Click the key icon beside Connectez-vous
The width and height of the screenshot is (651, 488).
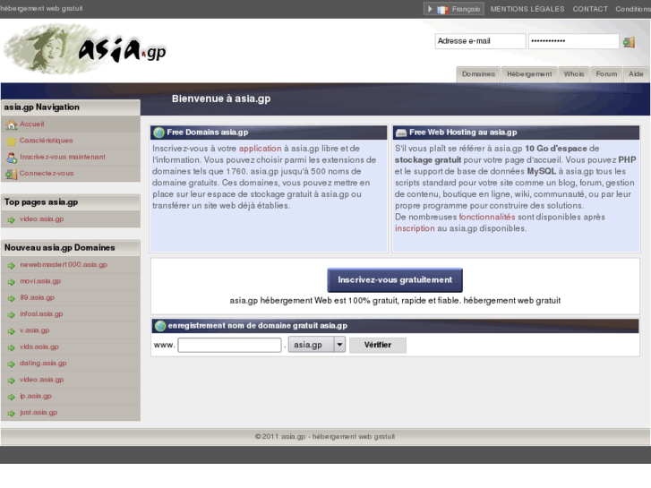pyautogui.click(x=12, y=174)
